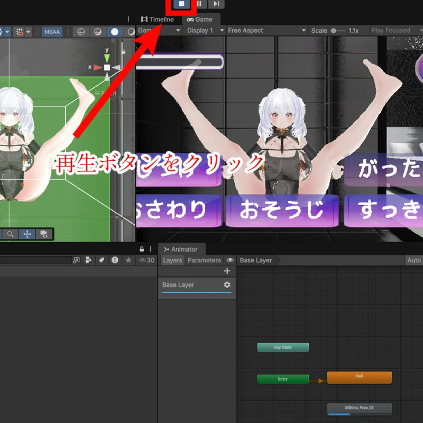Select the Animator tab

pos(181,249)
